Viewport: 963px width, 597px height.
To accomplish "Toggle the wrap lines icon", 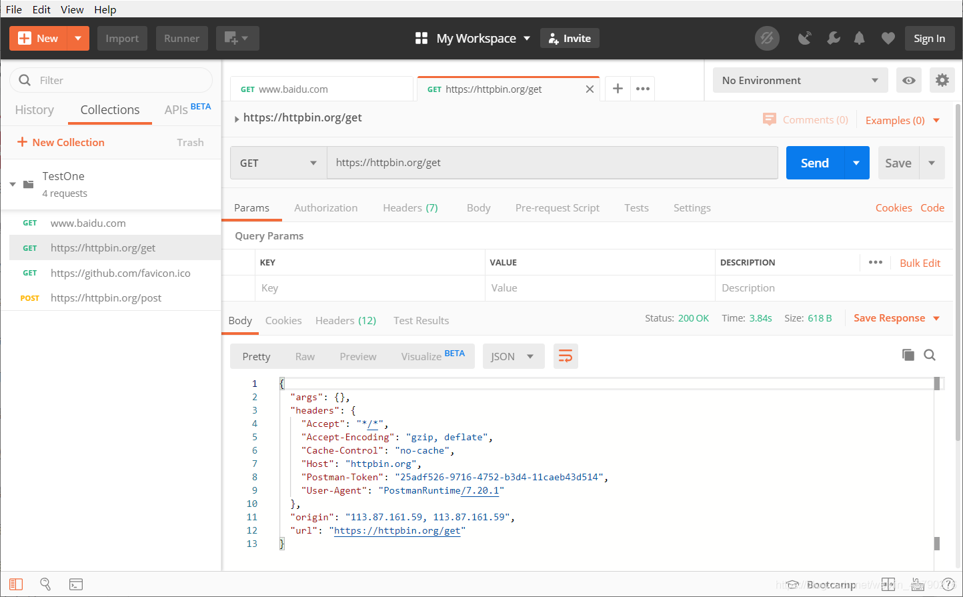I will tap(566, 356).
